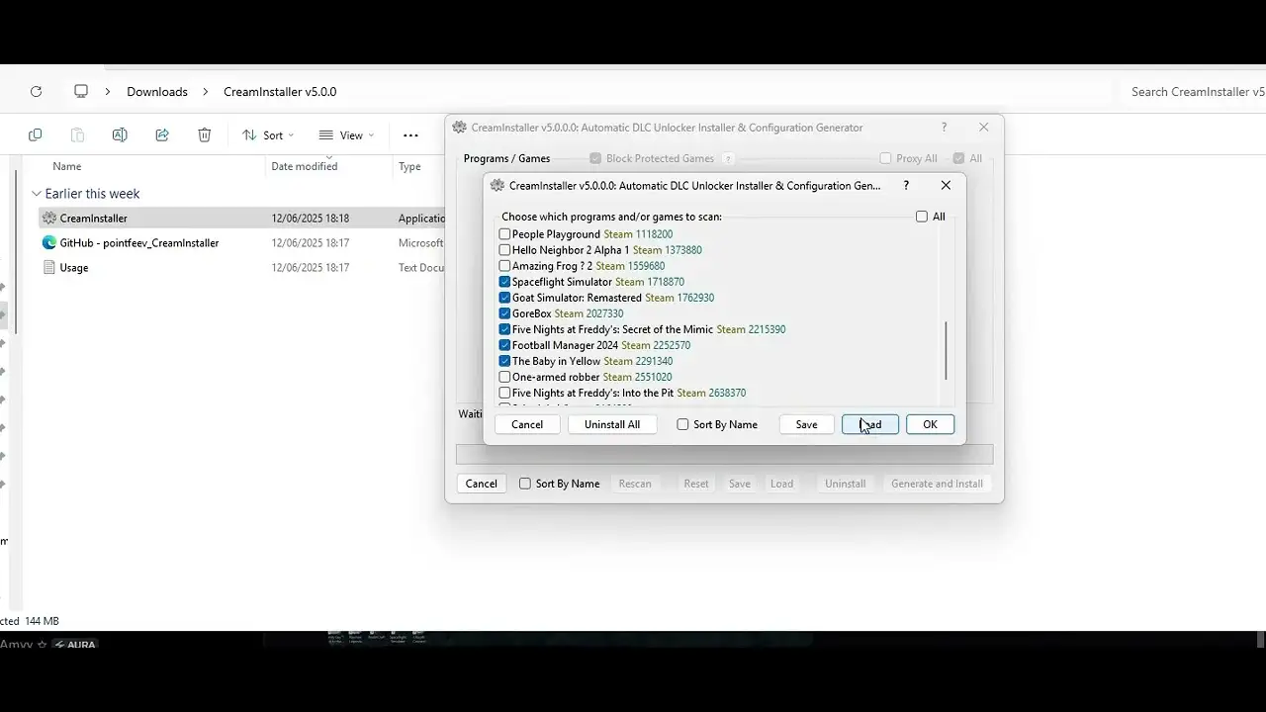Uncheck the Spaceflight Simulator checkbox
The height and width of the screenshot is (712, 1266).
coord(504,282)
